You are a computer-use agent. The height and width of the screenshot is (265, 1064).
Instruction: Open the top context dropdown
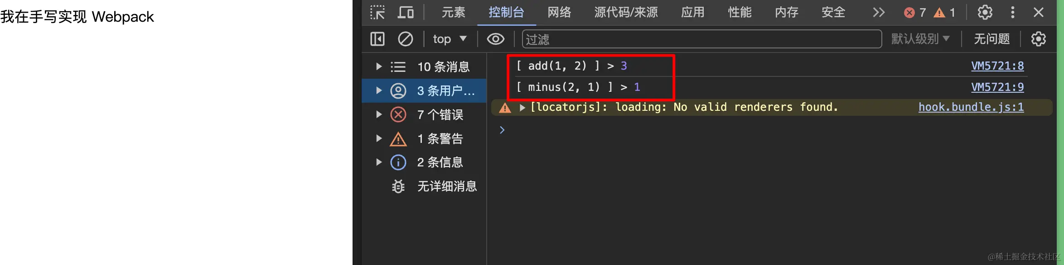[x=450, y=39]
